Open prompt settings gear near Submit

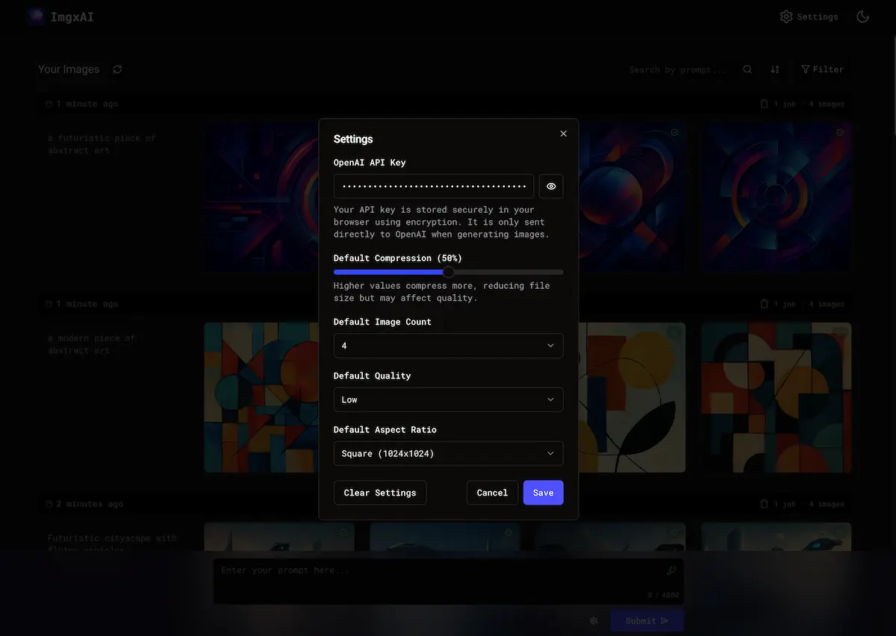[x=594, y=620]
